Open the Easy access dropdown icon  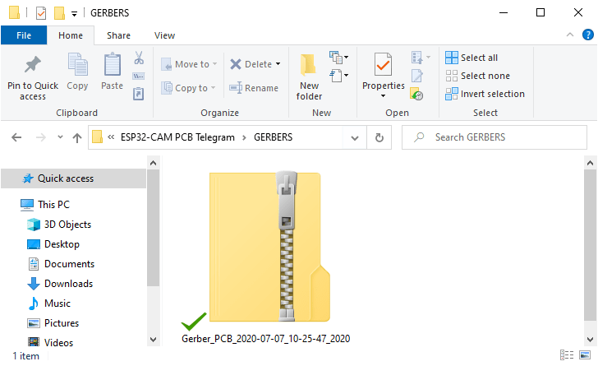(x=338, y=76)
